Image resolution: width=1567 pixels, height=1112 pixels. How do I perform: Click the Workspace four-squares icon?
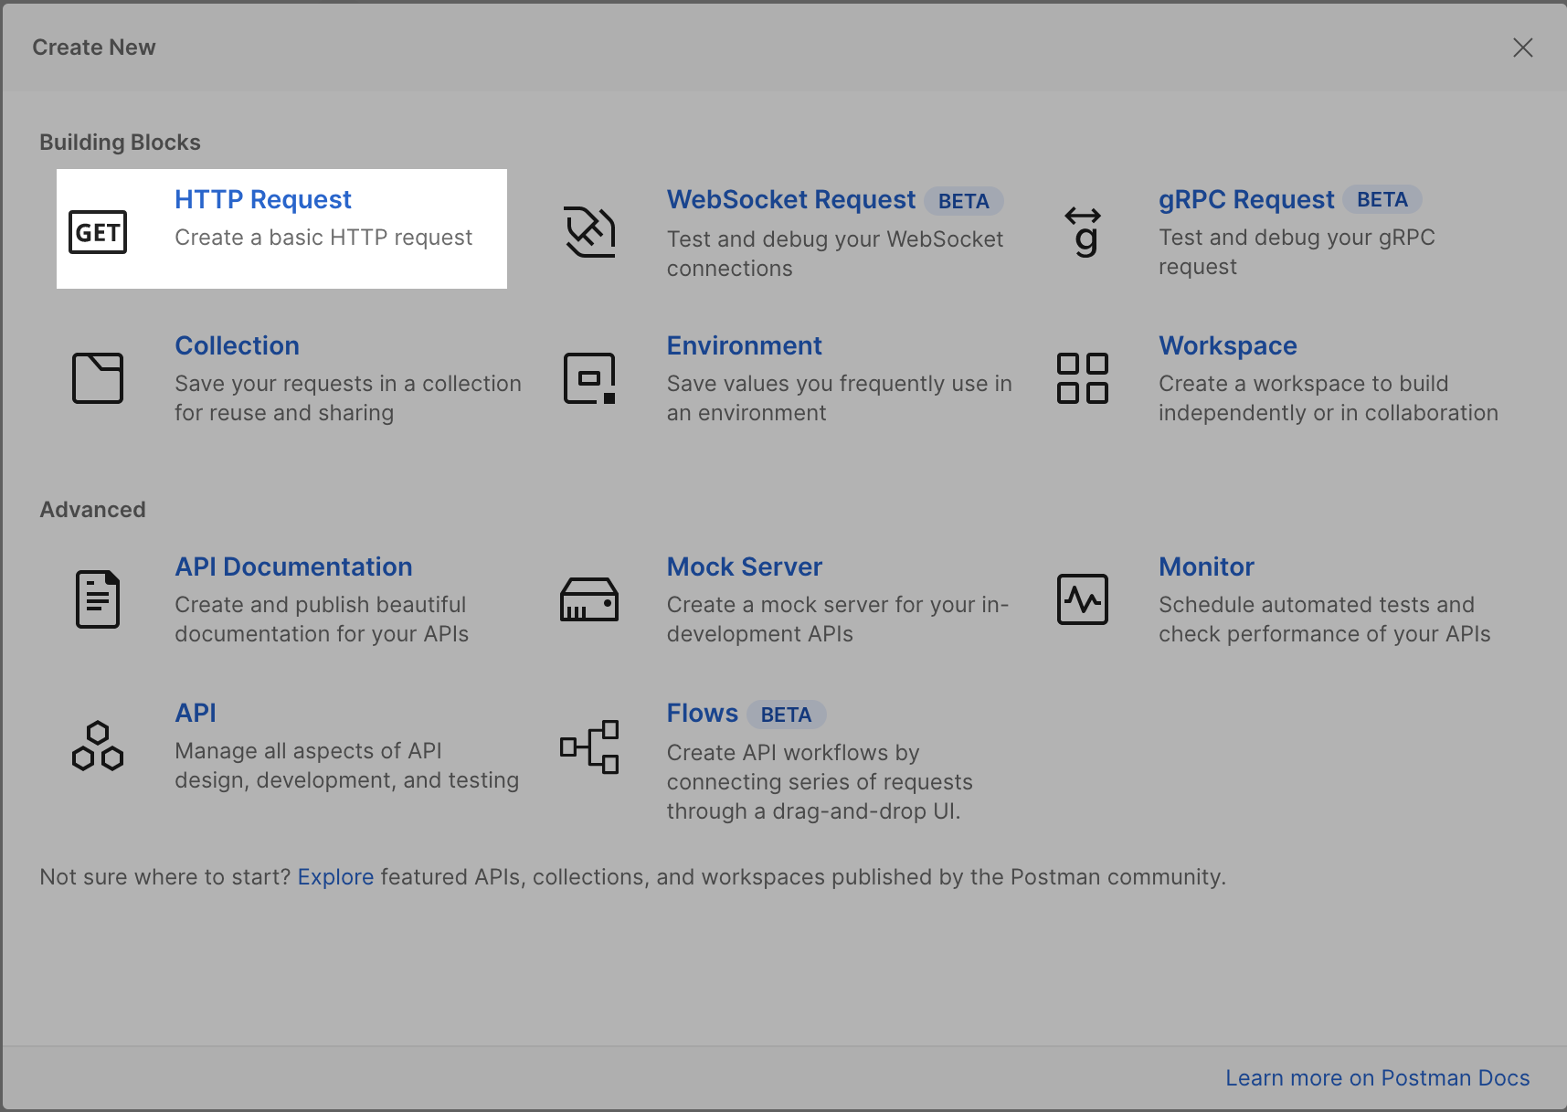pos(1083,378)
